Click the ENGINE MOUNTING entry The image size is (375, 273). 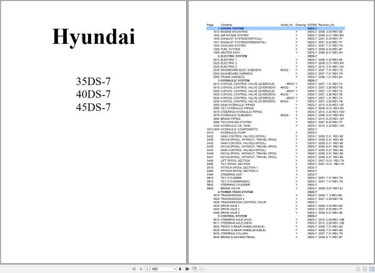[234, 32]
